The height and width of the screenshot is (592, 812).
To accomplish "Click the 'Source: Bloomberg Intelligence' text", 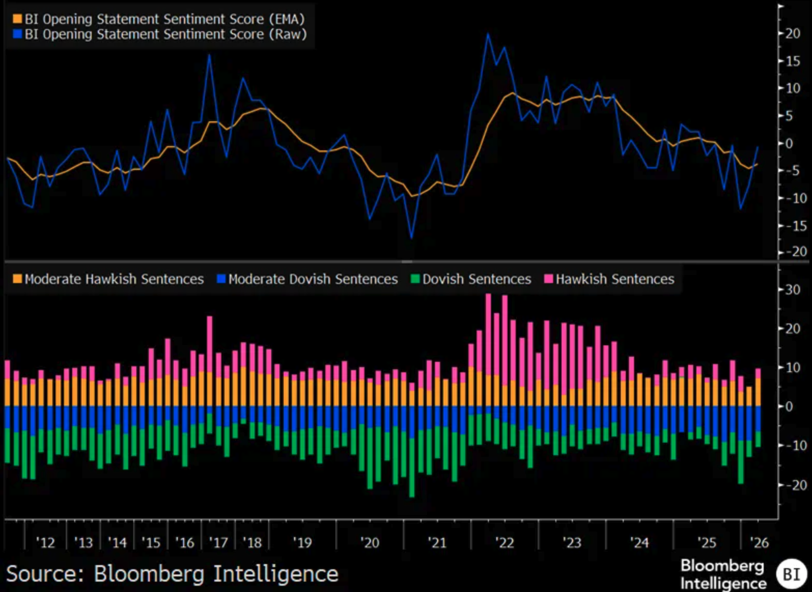I will pyautogui.click(x=172, y=574).
